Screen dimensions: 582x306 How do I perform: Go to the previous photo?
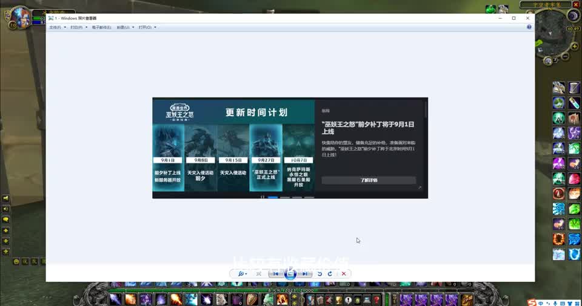[x=276, y=274]
